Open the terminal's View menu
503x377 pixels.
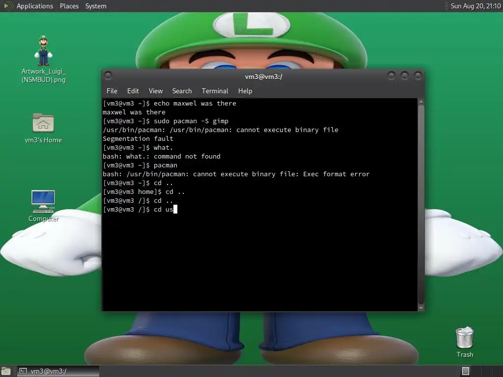pyautogui.click(x=156, y=91)
